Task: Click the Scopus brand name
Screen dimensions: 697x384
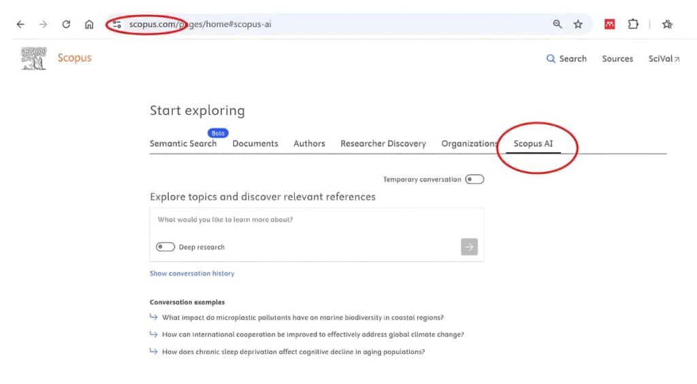Action: (74, 58)
